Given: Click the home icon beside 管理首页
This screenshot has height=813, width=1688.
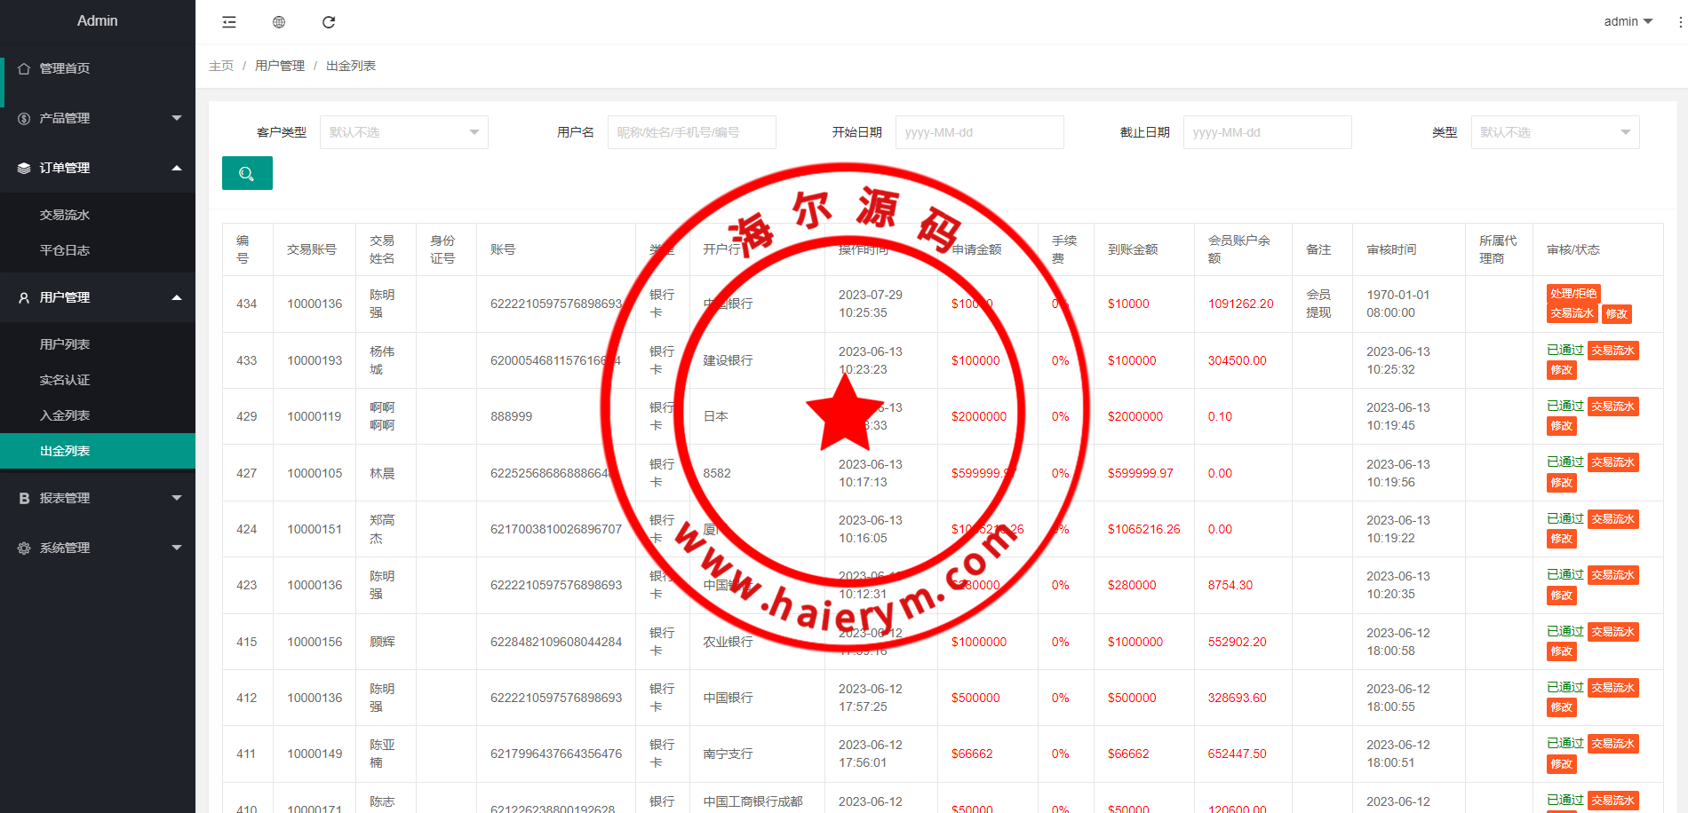Looking at the screenshot, I should coord(24,68).
